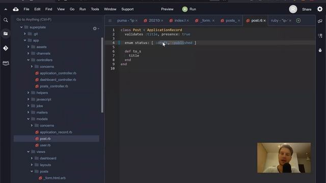Open application_controller.rb file

pyautogui.click(x=58, y=73)
